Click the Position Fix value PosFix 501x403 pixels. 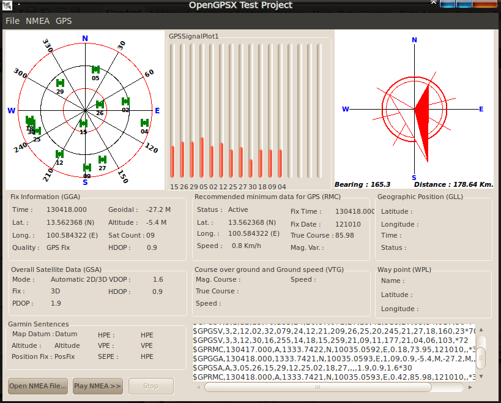(65, 356)
